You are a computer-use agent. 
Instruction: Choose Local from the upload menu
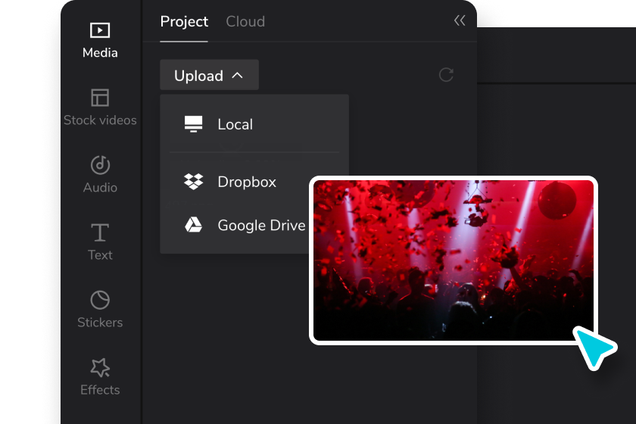[235, 124]
